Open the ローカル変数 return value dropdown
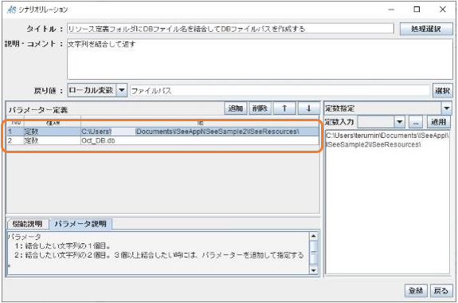This screenshot has width=458, height=303. coord(97,90)
